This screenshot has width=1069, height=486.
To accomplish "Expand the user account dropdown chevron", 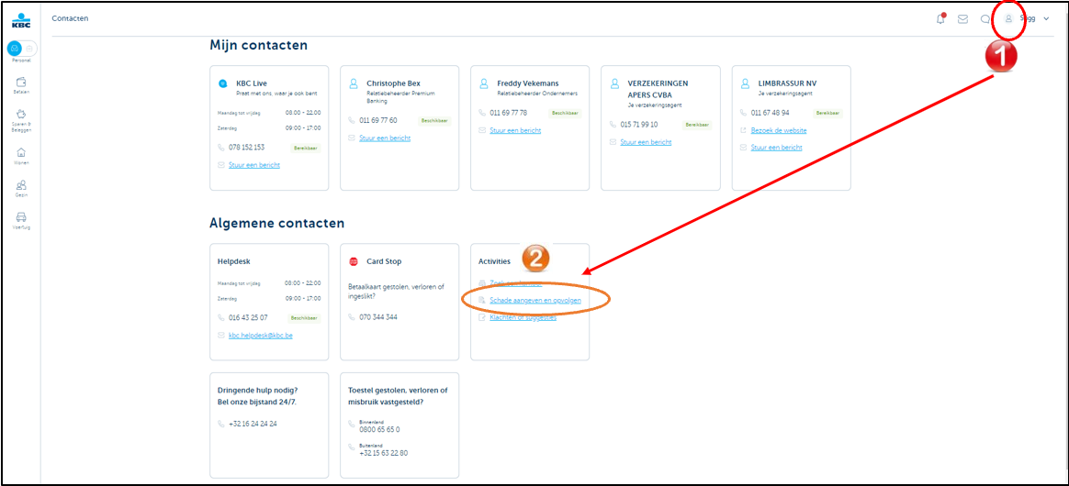I will (1046, 18).
